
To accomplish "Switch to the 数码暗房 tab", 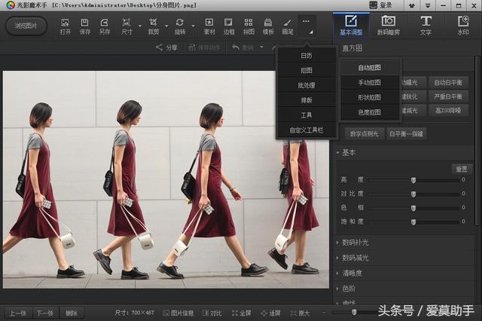I will click(x=389, y=26).
